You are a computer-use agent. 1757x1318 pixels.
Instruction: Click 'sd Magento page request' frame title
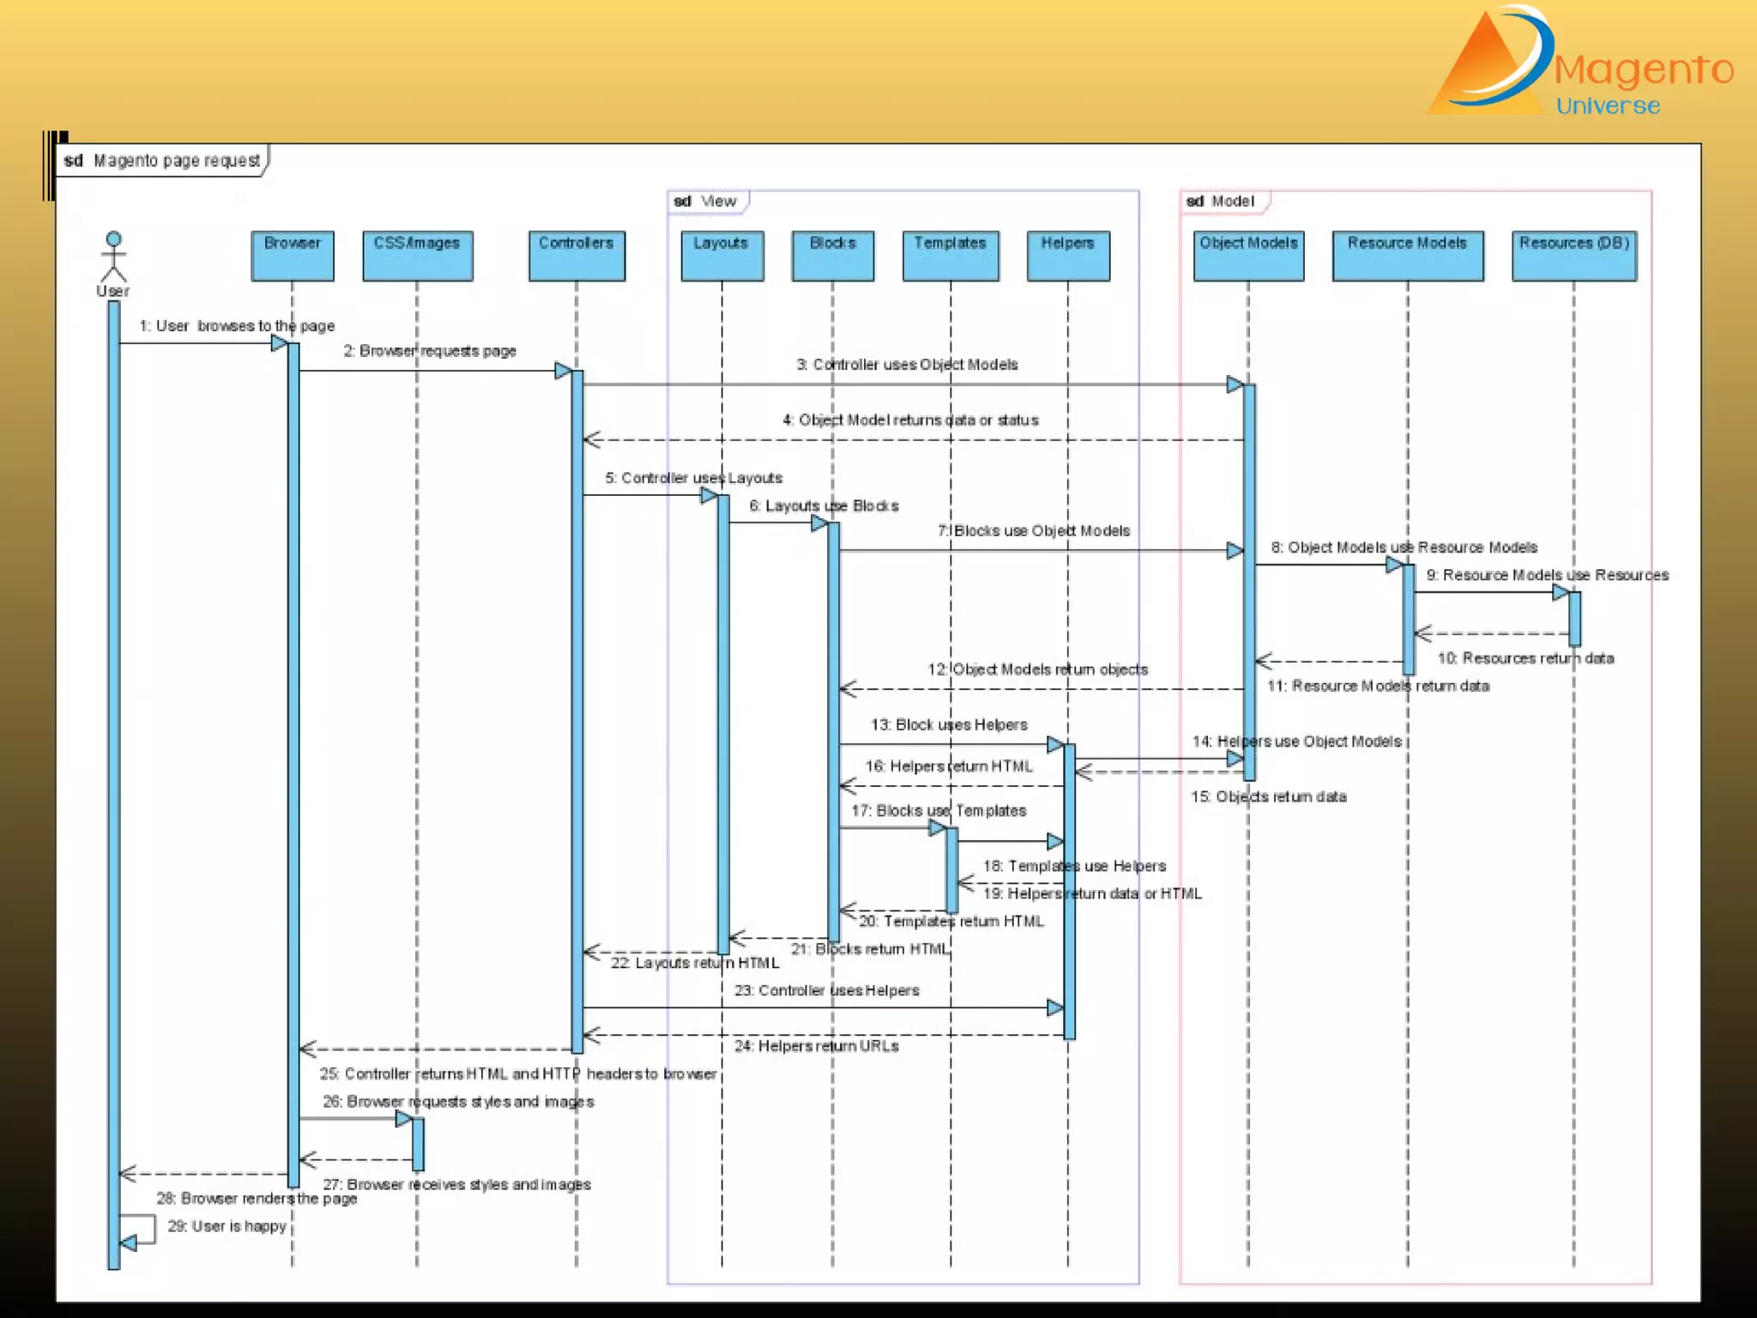pos(162,160)
